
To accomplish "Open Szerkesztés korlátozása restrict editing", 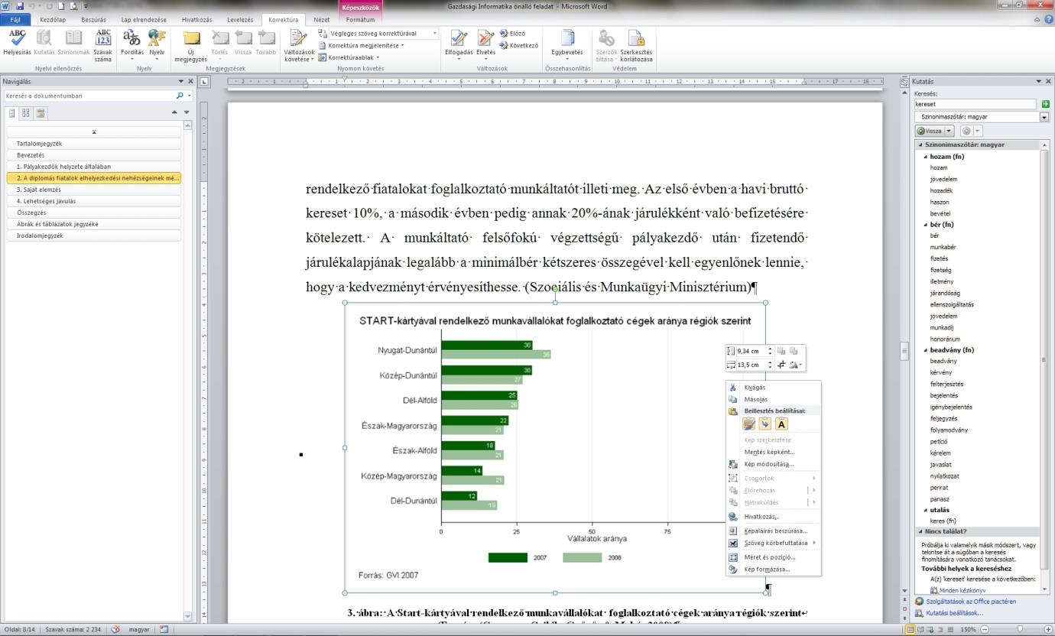I will 636,45.
